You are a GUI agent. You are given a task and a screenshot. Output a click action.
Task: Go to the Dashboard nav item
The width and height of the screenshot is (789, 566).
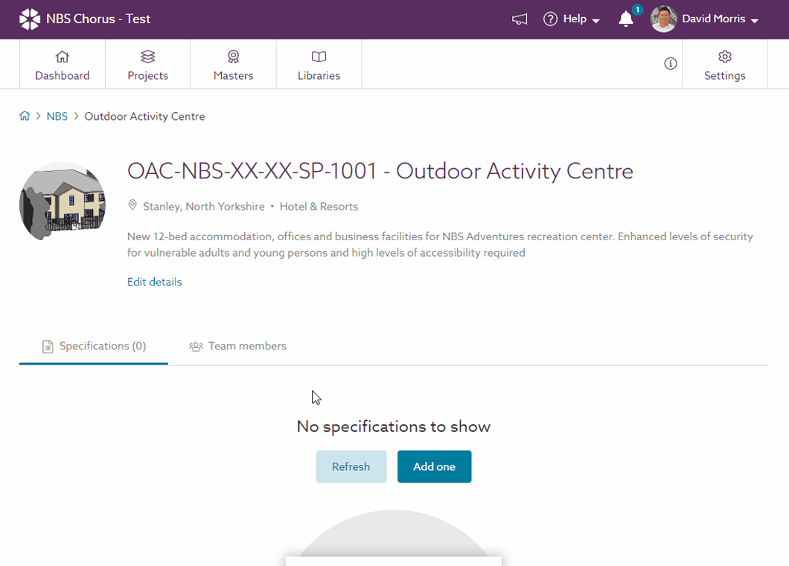[x=63, y=65]
